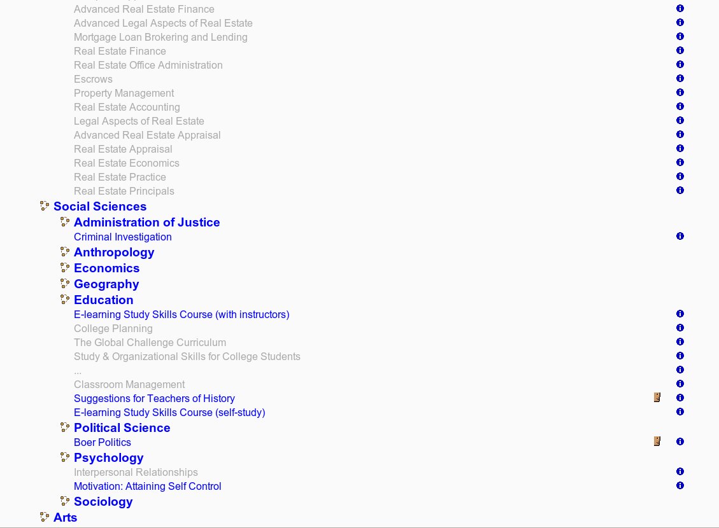
Task: Open Motivation: Attaining Self Control course
Action: click(x=148, y=486)
